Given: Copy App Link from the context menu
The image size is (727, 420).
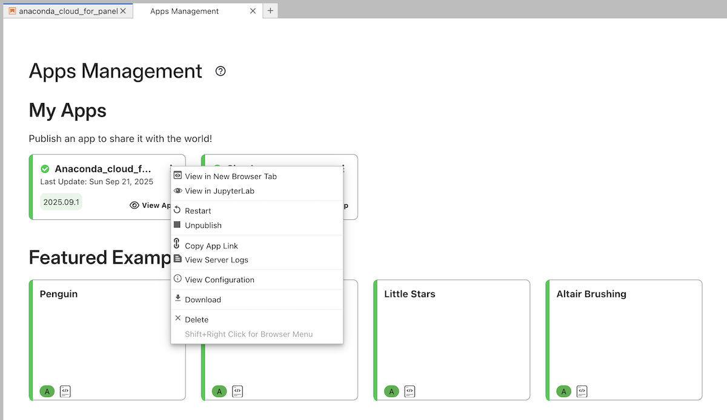Looking at the screenshot, I should (x=211, y=246).
